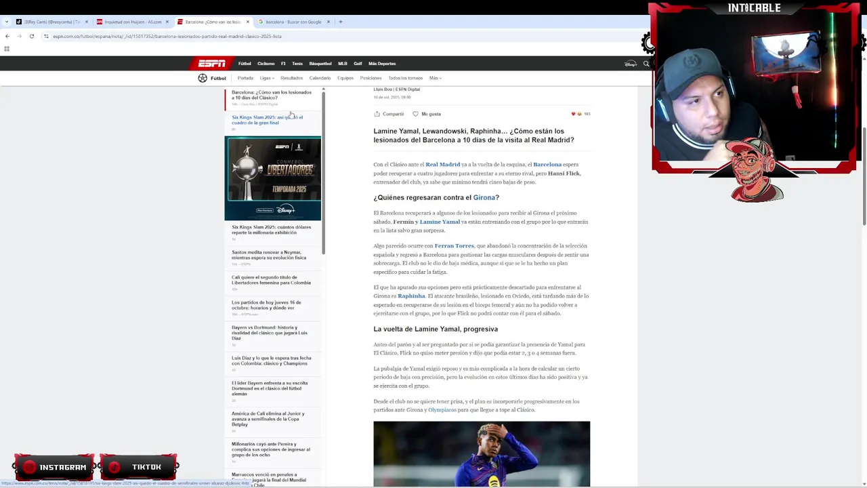
Task: Click the Raphinha link in the article
Action: coord(411,296)
